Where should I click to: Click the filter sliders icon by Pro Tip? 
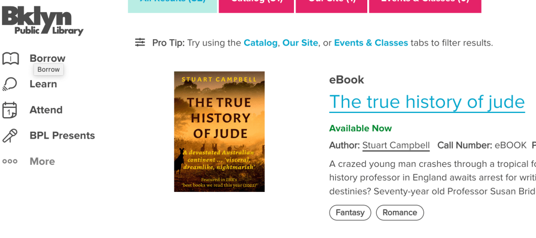[x=140, y=42]
